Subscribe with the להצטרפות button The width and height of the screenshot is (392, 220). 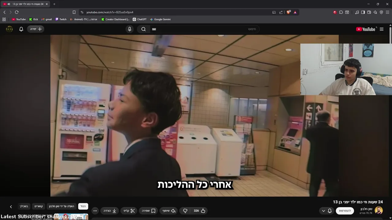[345, 211]
